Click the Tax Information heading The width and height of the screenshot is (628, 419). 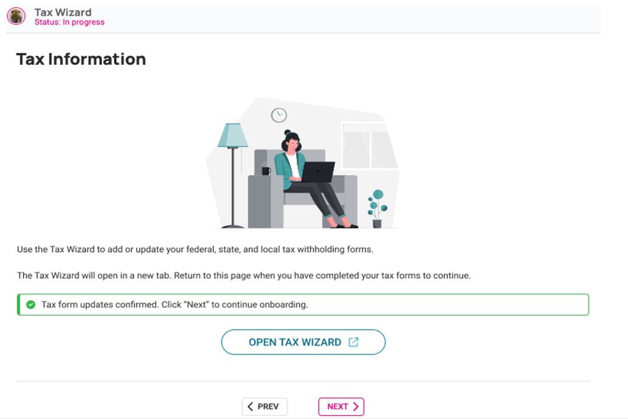pyautogui.click(x=81, y=59)
